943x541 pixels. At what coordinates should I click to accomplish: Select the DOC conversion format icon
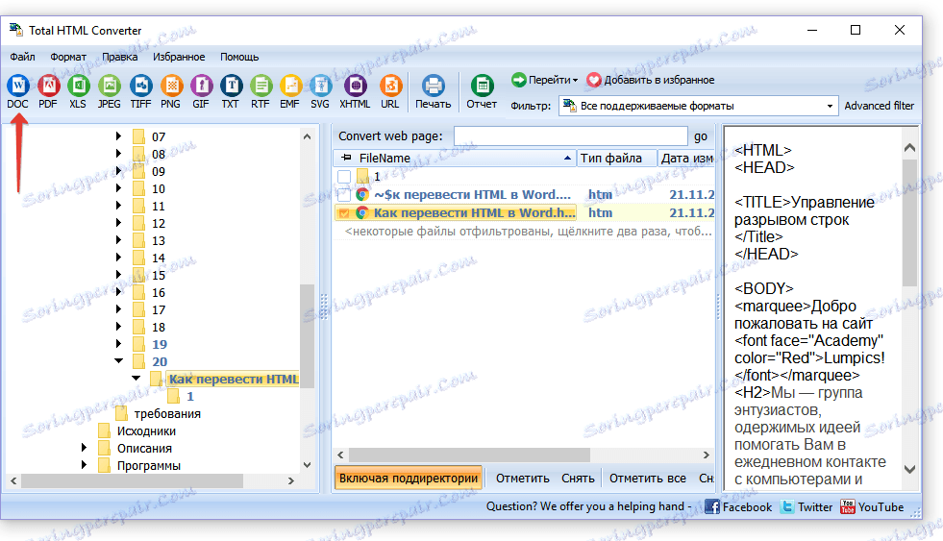pos(18,91)
